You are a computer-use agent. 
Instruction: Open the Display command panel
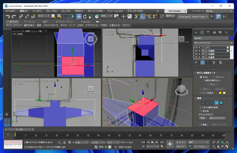pyautogui.click(x=220, y=32)
